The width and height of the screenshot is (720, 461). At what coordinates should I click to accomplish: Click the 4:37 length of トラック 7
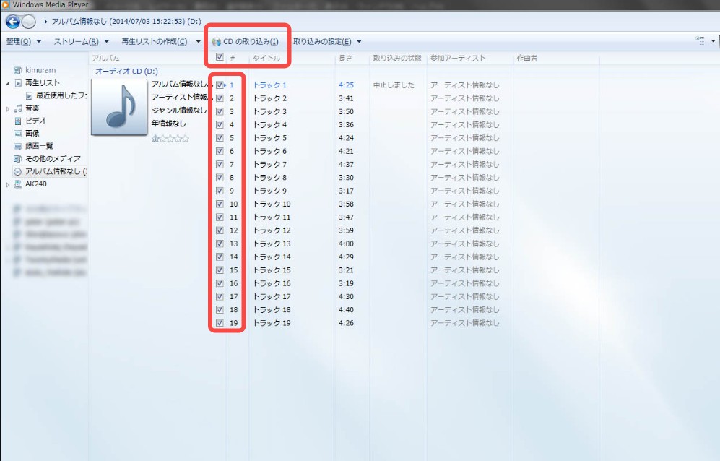click(x=346, y=165)
